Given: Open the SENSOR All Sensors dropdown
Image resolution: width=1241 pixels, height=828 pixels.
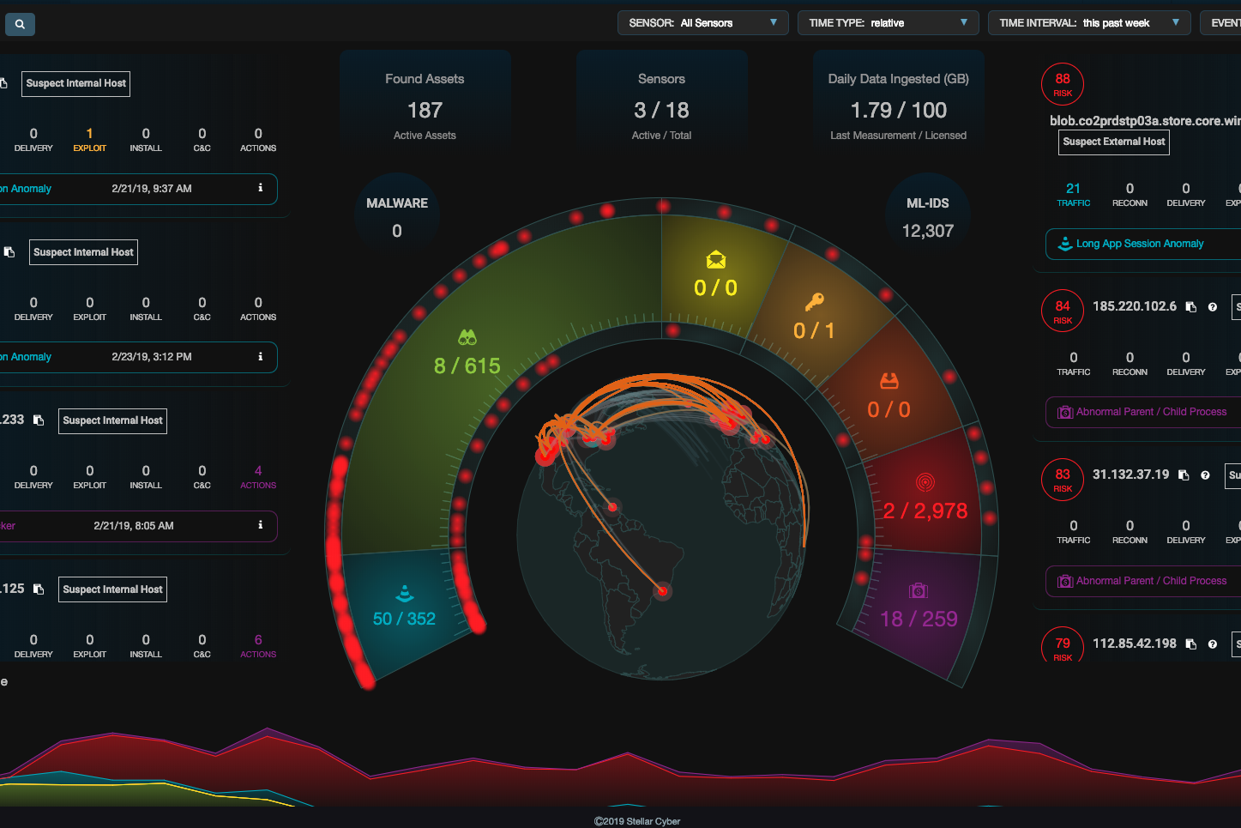Looking at the screenshot, I should [702, 23].
